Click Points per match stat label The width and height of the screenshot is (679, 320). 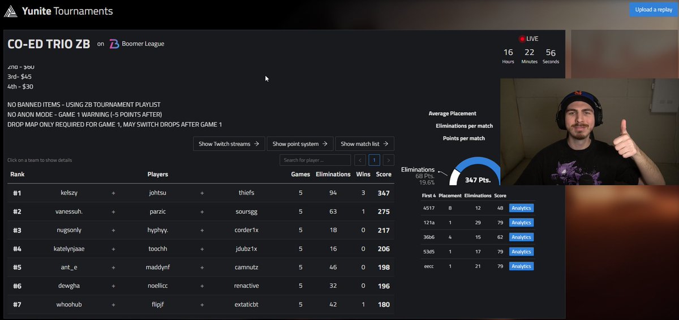463,138
